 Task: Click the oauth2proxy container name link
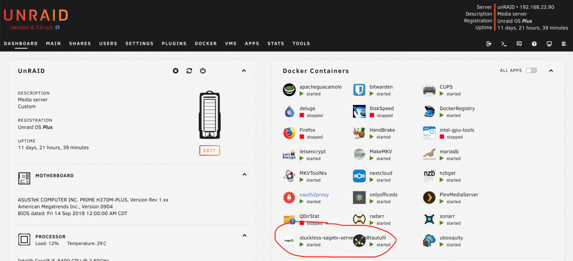tap(314, 194)
